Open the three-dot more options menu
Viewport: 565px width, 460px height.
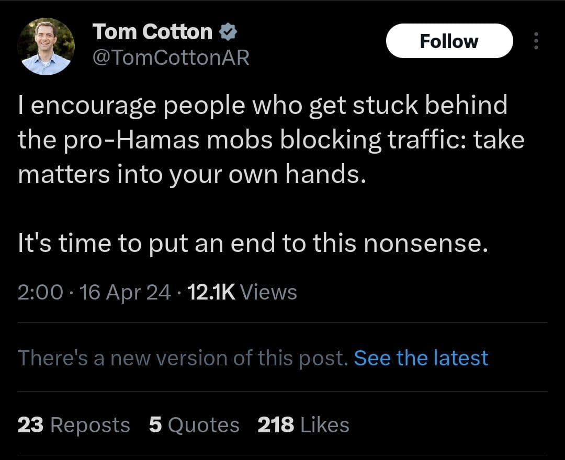coord(536,41)
